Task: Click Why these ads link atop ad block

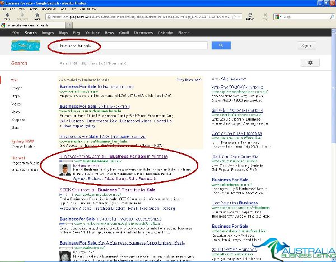Action: coord(189,80)
